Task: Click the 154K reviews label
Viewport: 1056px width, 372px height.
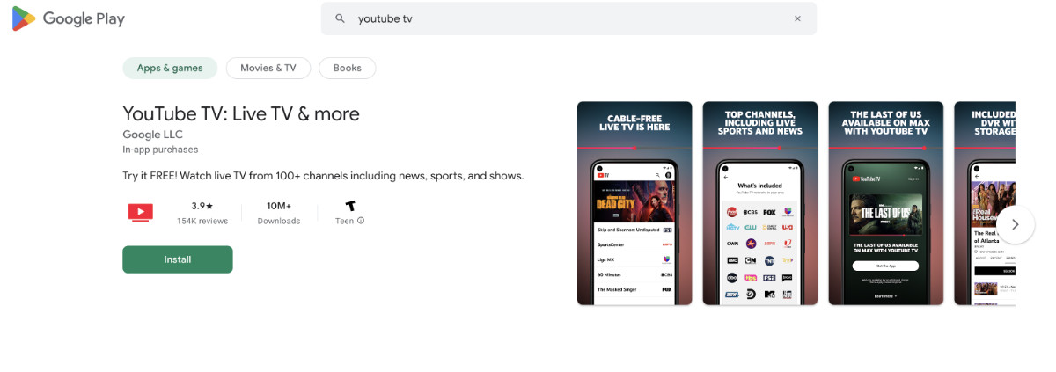Action: [x=202, y=221]
